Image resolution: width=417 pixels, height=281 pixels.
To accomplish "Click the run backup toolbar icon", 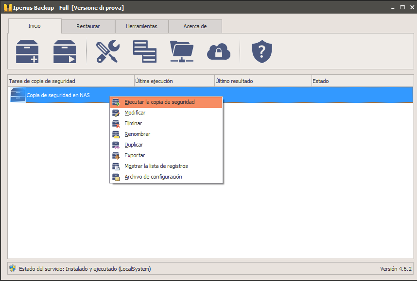I will (x=65, y=51).
